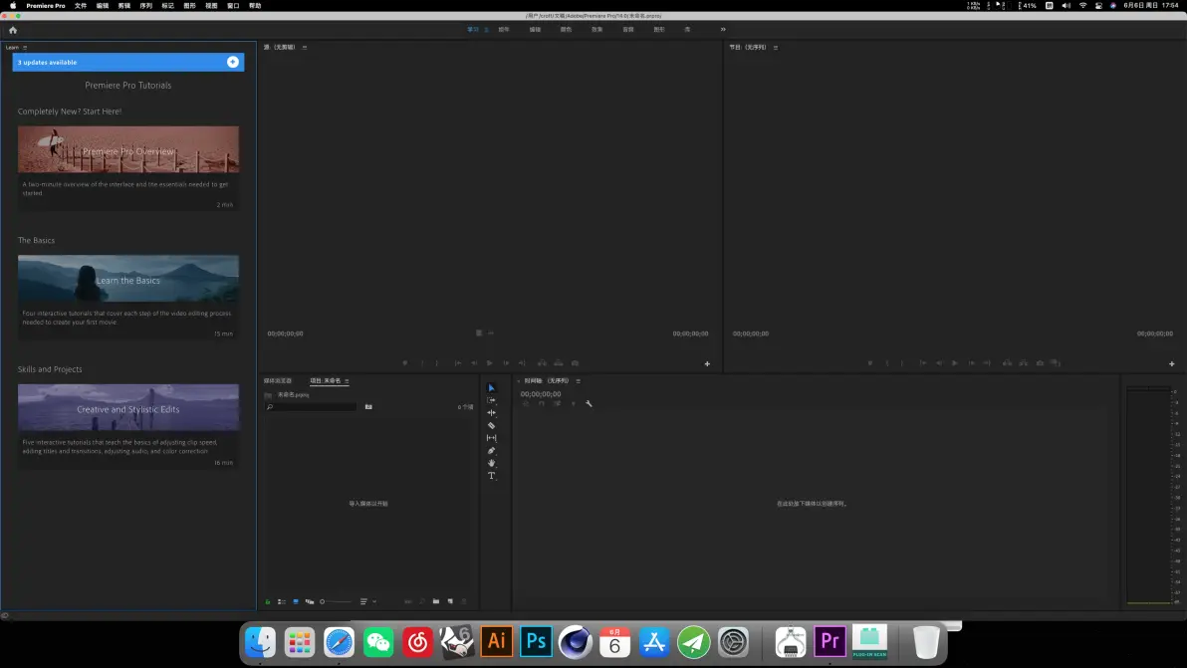Open the 帮助 menu
The width and height of the screenshot is (1187, 668).
pyautogui.click(x=255, y=5)
